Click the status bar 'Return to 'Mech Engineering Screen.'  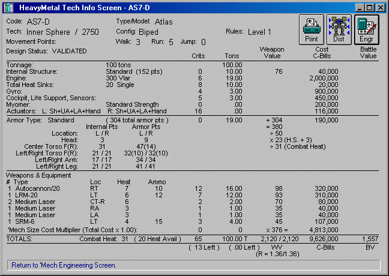193,265
